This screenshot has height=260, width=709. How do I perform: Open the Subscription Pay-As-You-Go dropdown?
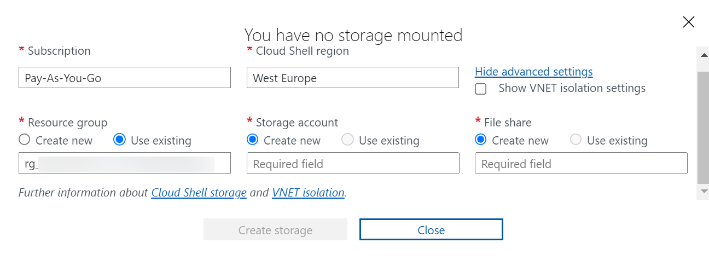pyautogui.click(x=124, y=78)
